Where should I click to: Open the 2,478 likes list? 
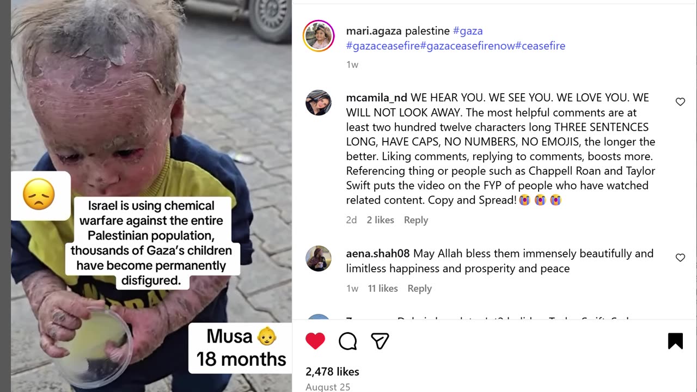pyautogui.click(x=332, y=372)
